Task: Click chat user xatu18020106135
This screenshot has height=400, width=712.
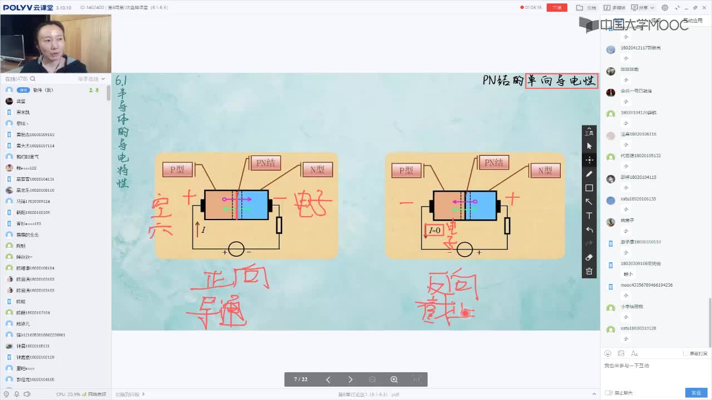Action: click(639, 199)
